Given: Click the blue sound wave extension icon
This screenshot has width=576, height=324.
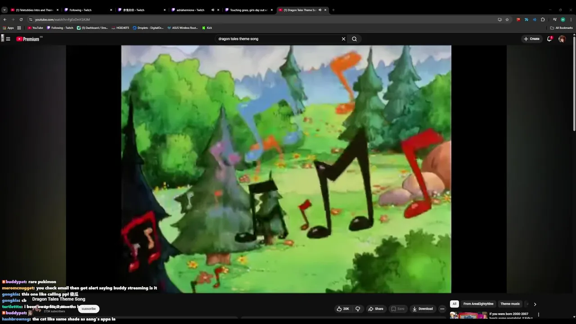Looking at the screenshot, I should tap(535, 19).
